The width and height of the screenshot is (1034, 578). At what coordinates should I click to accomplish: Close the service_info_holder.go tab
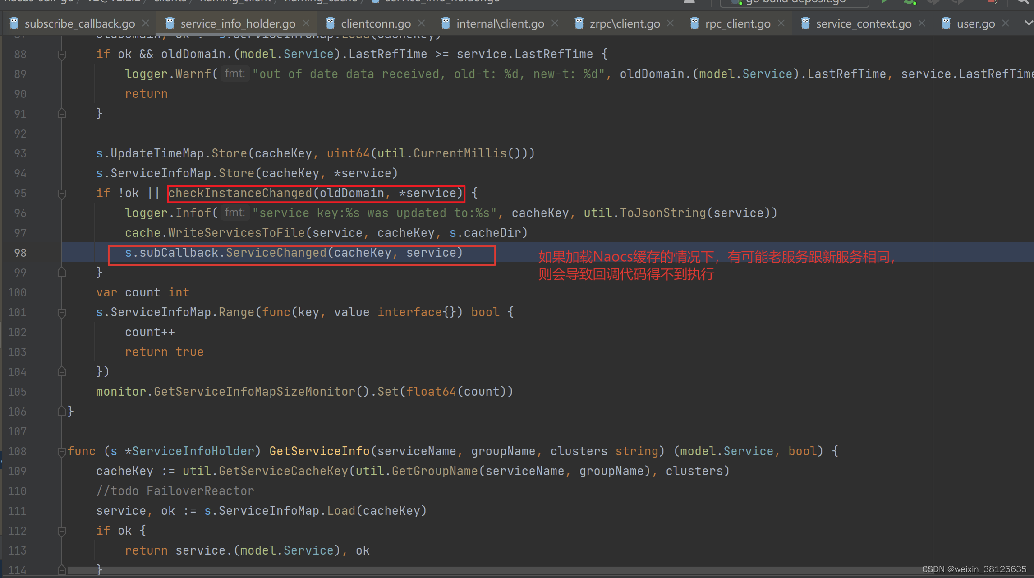306,23
